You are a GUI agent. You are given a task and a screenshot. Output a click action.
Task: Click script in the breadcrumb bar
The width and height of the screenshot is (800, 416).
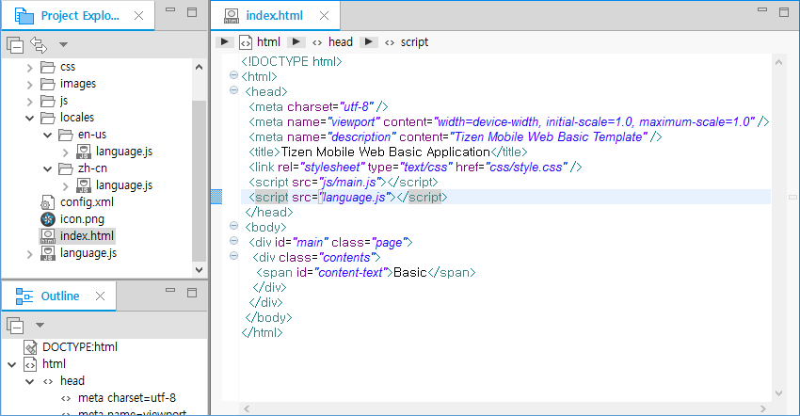[x=414, y=42]
